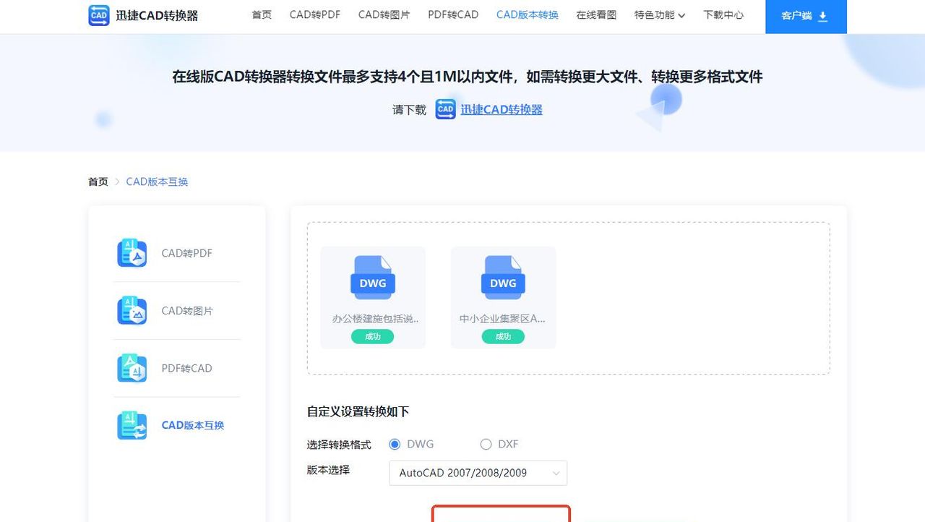Select the DXF output format radio button
This screenshot has height=522, width=925.
pyautogui.click(x=486, y=444)
